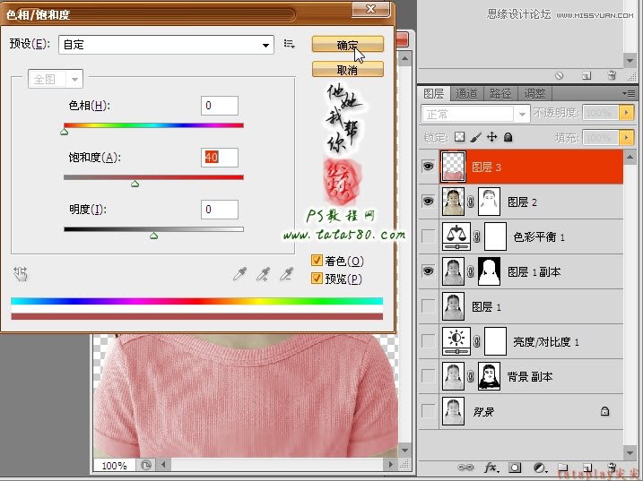The width and height of the screenshot is (643, 481).
Task: Switch to the 通道 tab
Action: pos(466,94)
